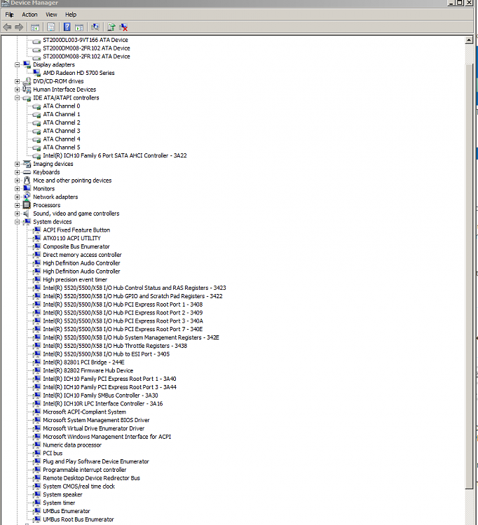This screenshot has width=478, height=525.
Task: Select System CMOS/real time clock
Action: point(78,486)
